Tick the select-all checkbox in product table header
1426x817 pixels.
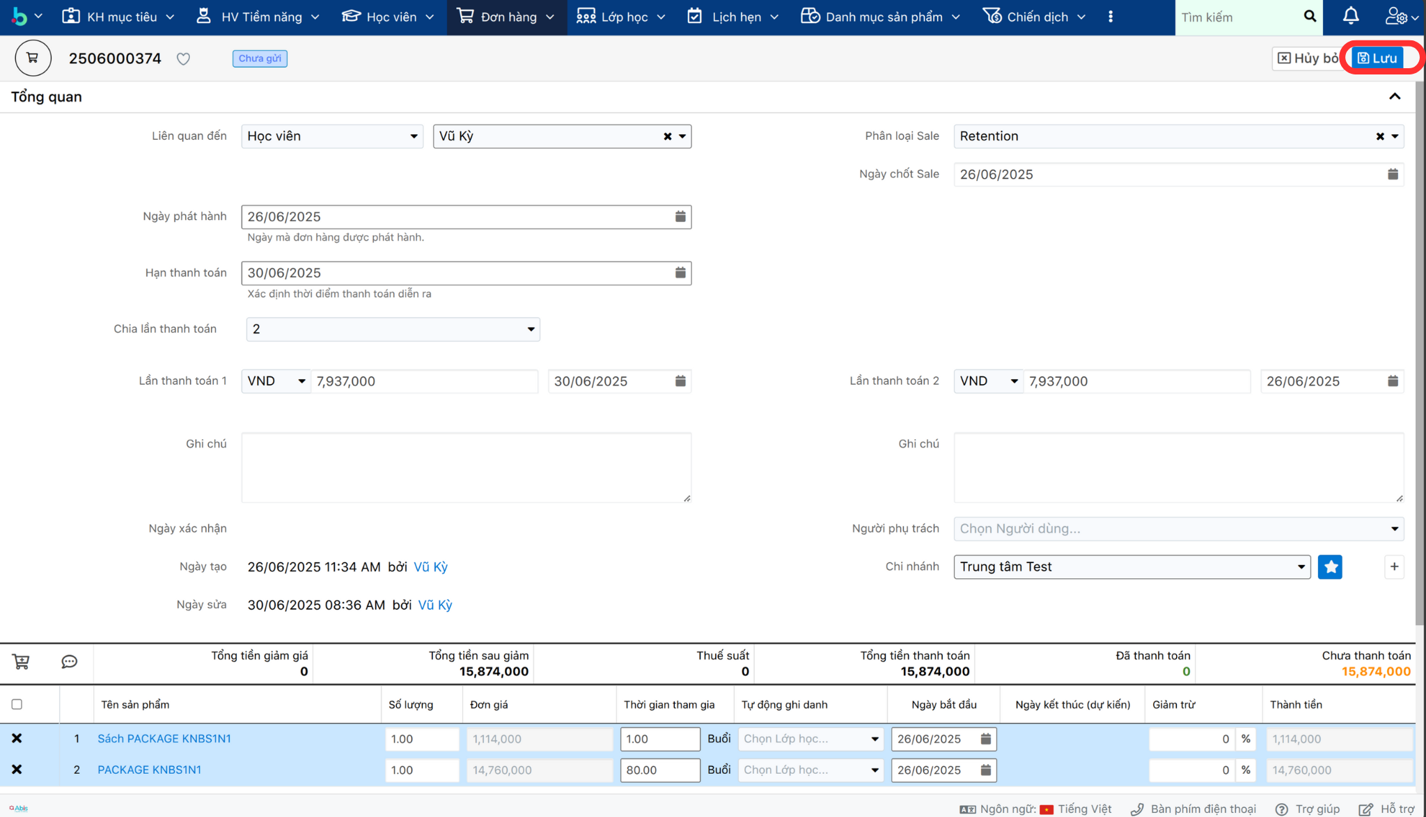click(x=17, y=704)
